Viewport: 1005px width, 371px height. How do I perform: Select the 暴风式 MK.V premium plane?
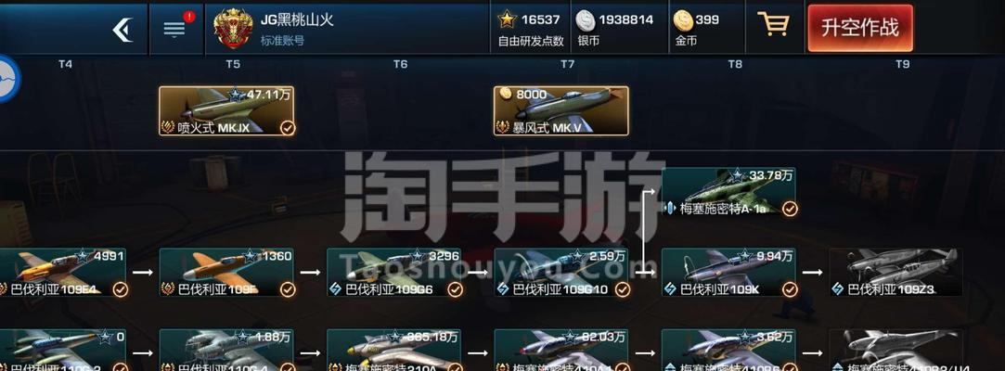560,111
